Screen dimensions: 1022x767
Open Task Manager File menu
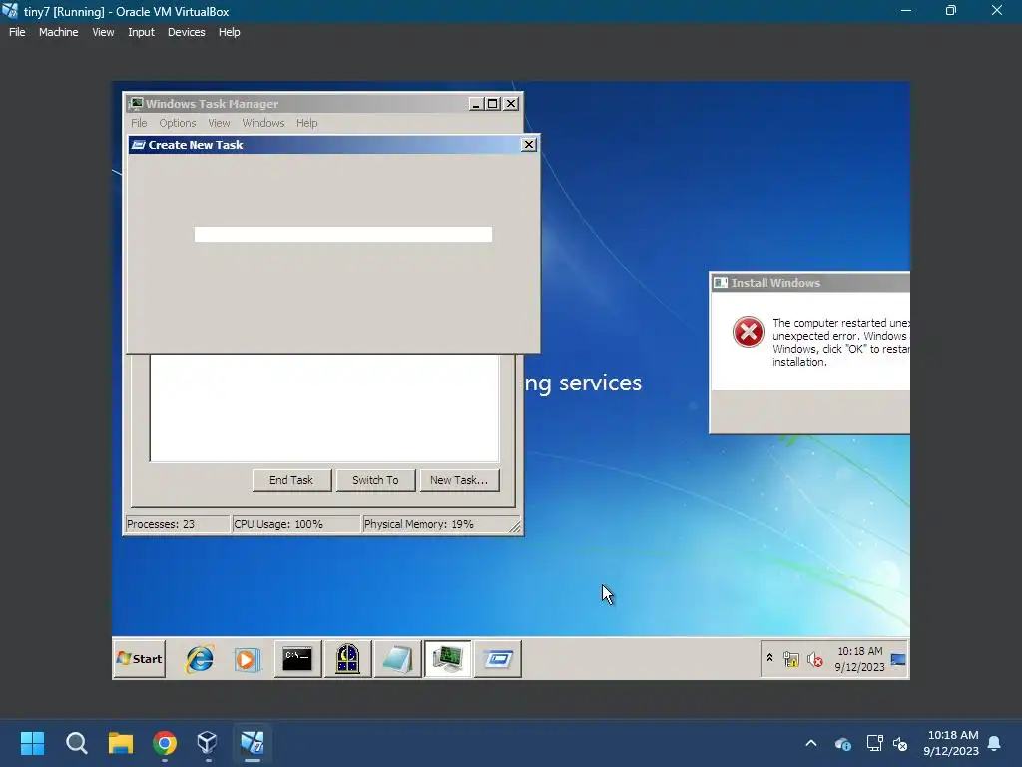click(x=139, y=123)
